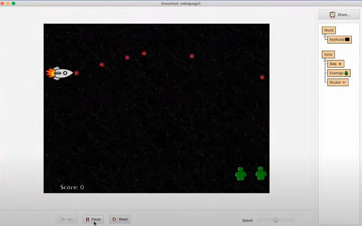
Task: Select the MyWorld class box
Action: (x=339, y=39)
